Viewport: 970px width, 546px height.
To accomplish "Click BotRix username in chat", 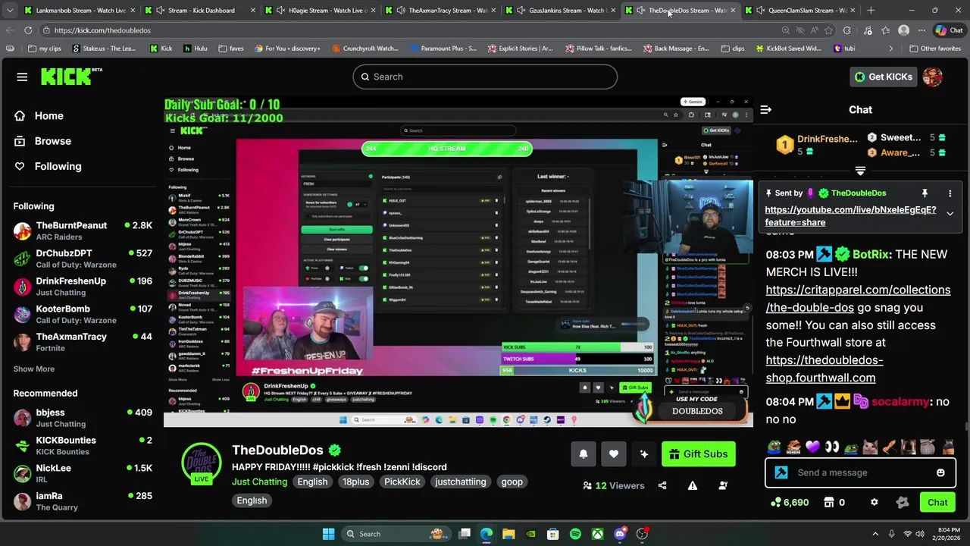I will (x=870, y=255).
